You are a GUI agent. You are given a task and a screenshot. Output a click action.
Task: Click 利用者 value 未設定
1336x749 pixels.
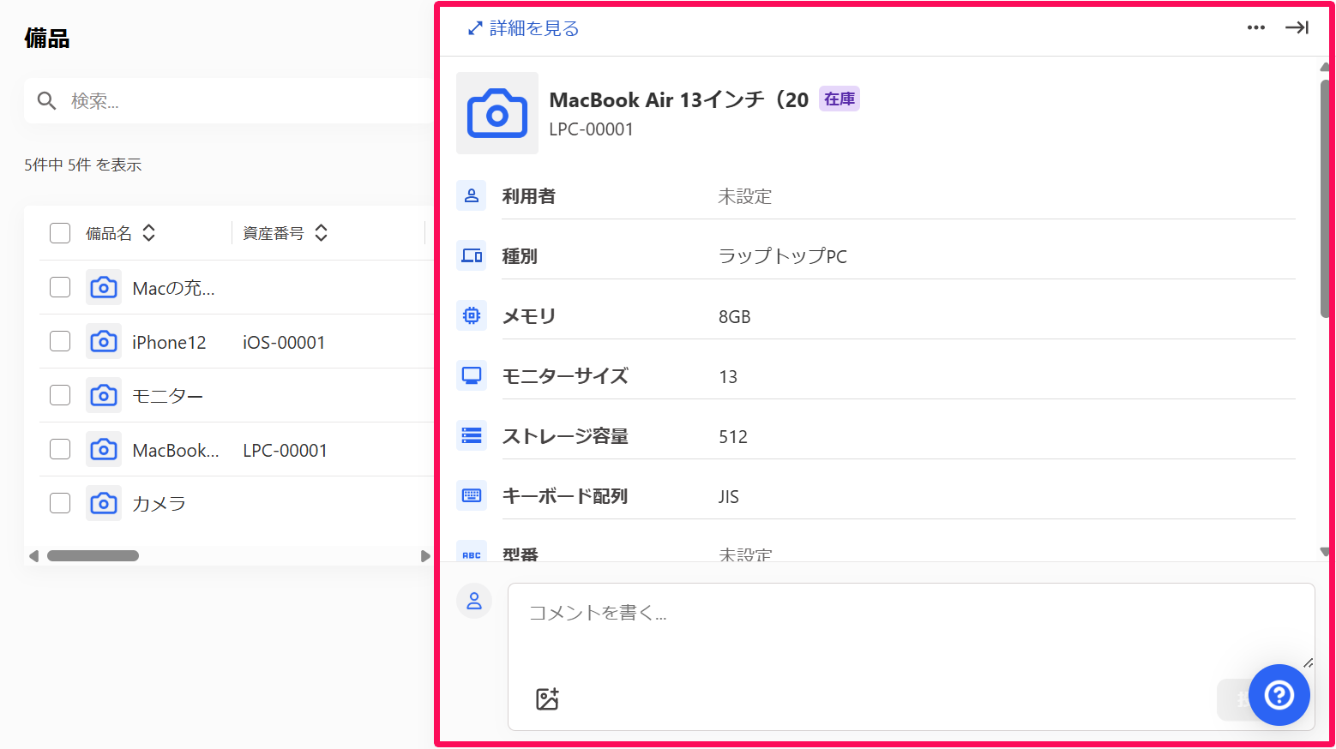coord(744,196)
